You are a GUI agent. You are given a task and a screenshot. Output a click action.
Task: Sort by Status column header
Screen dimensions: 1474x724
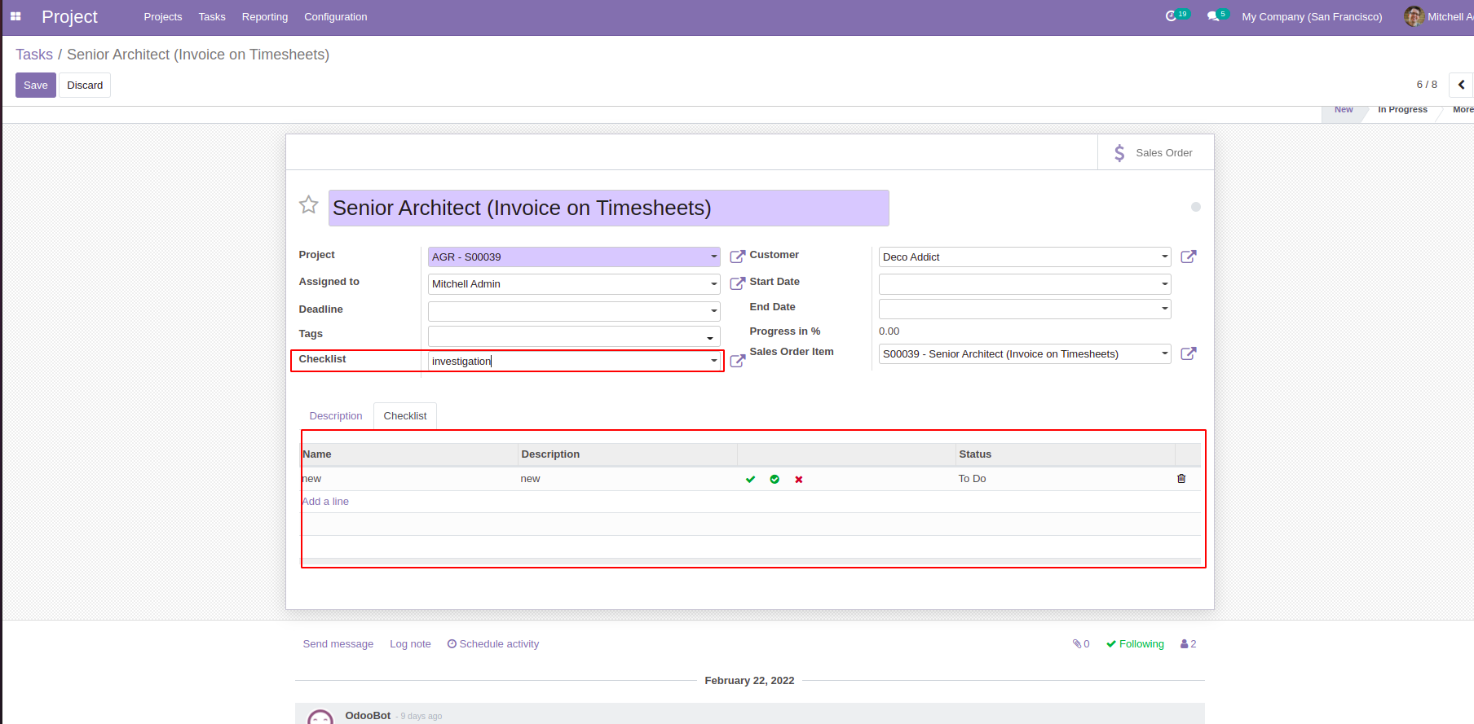[x=1065, y=454]
